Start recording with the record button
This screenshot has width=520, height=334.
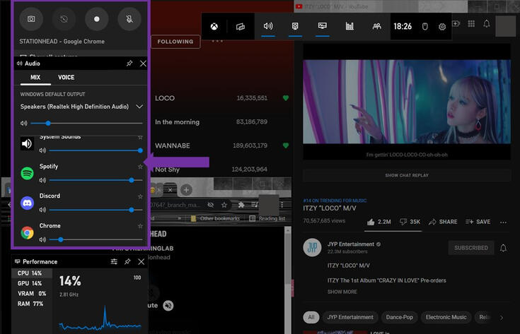click(96, 18)
